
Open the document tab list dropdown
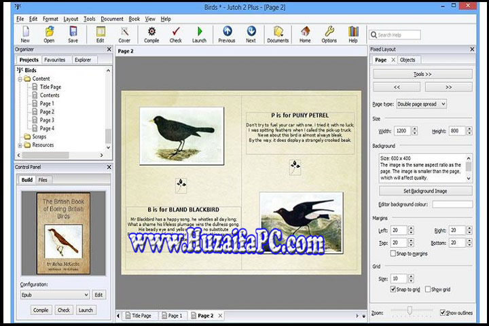point(363,316)
